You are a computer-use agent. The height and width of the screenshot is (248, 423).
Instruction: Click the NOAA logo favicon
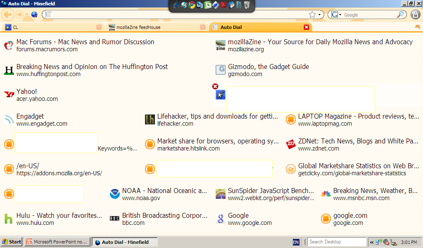click(115, 194)
